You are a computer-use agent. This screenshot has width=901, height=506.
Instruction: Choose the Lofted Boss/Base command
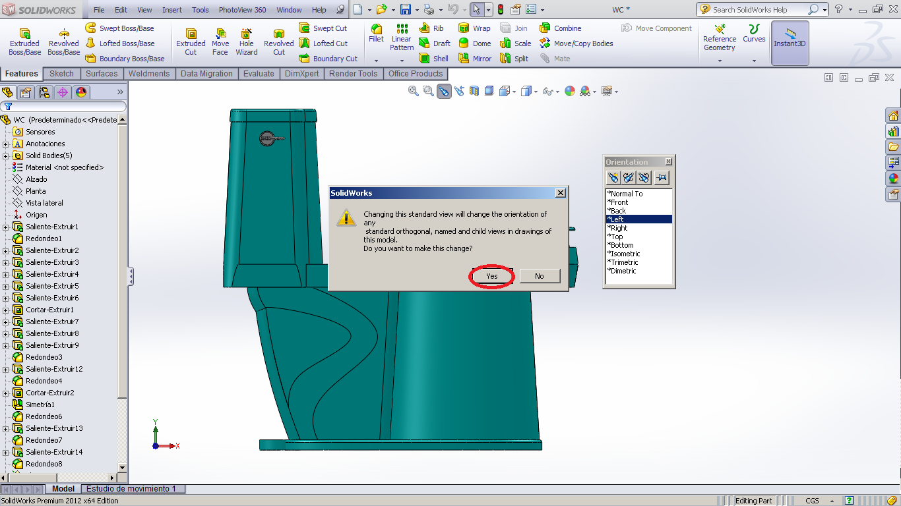(x=120, y=43)
